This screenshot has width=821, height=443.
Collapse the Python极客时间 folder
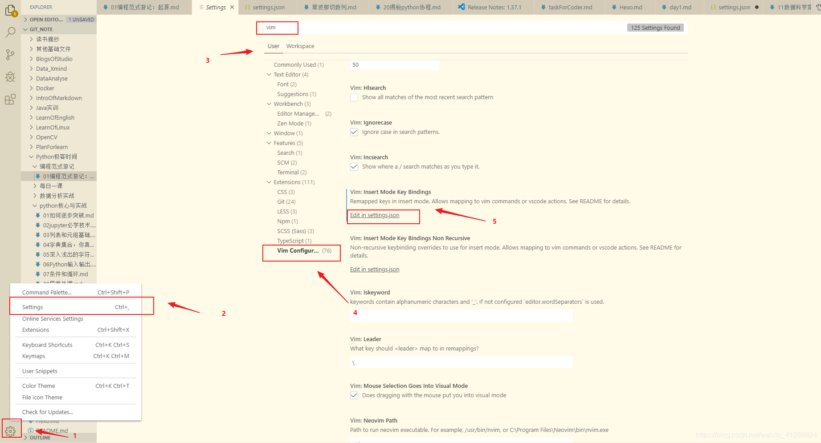[x=58, y=157]
